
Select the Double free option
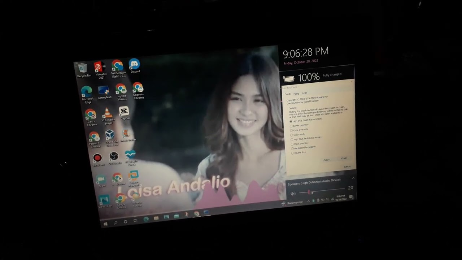tap(299, 153)
